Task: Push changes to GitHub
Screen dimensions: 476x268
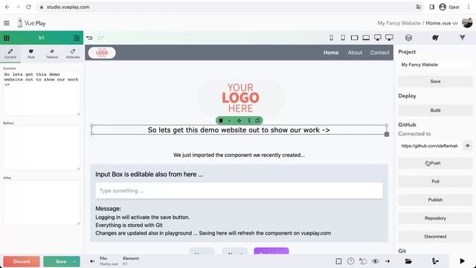Action: pyautogui.click(x=435, y=163)
